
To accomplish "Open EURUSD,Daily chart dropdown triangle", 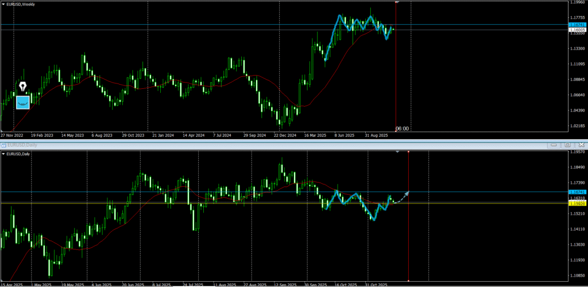I will pyautogui.click(x=4, y=154).
